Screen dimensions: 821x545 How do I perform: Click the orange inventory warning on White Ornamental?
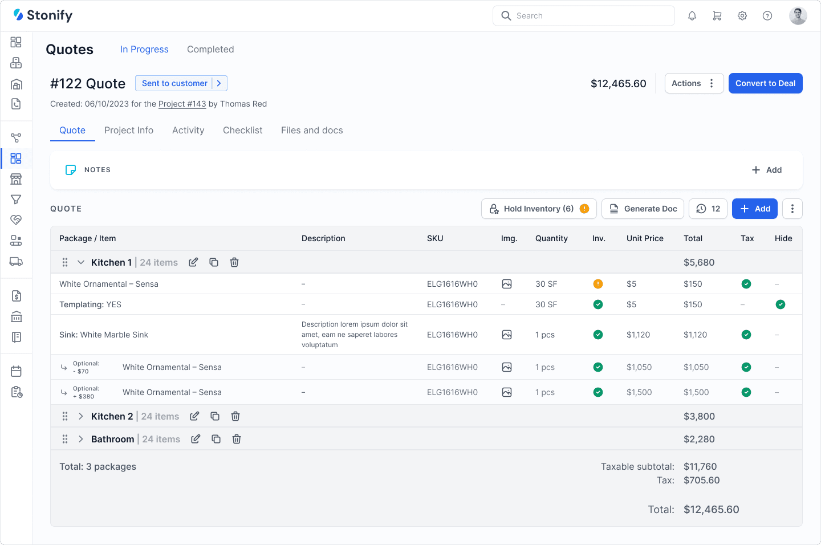(x=598, y=283)
